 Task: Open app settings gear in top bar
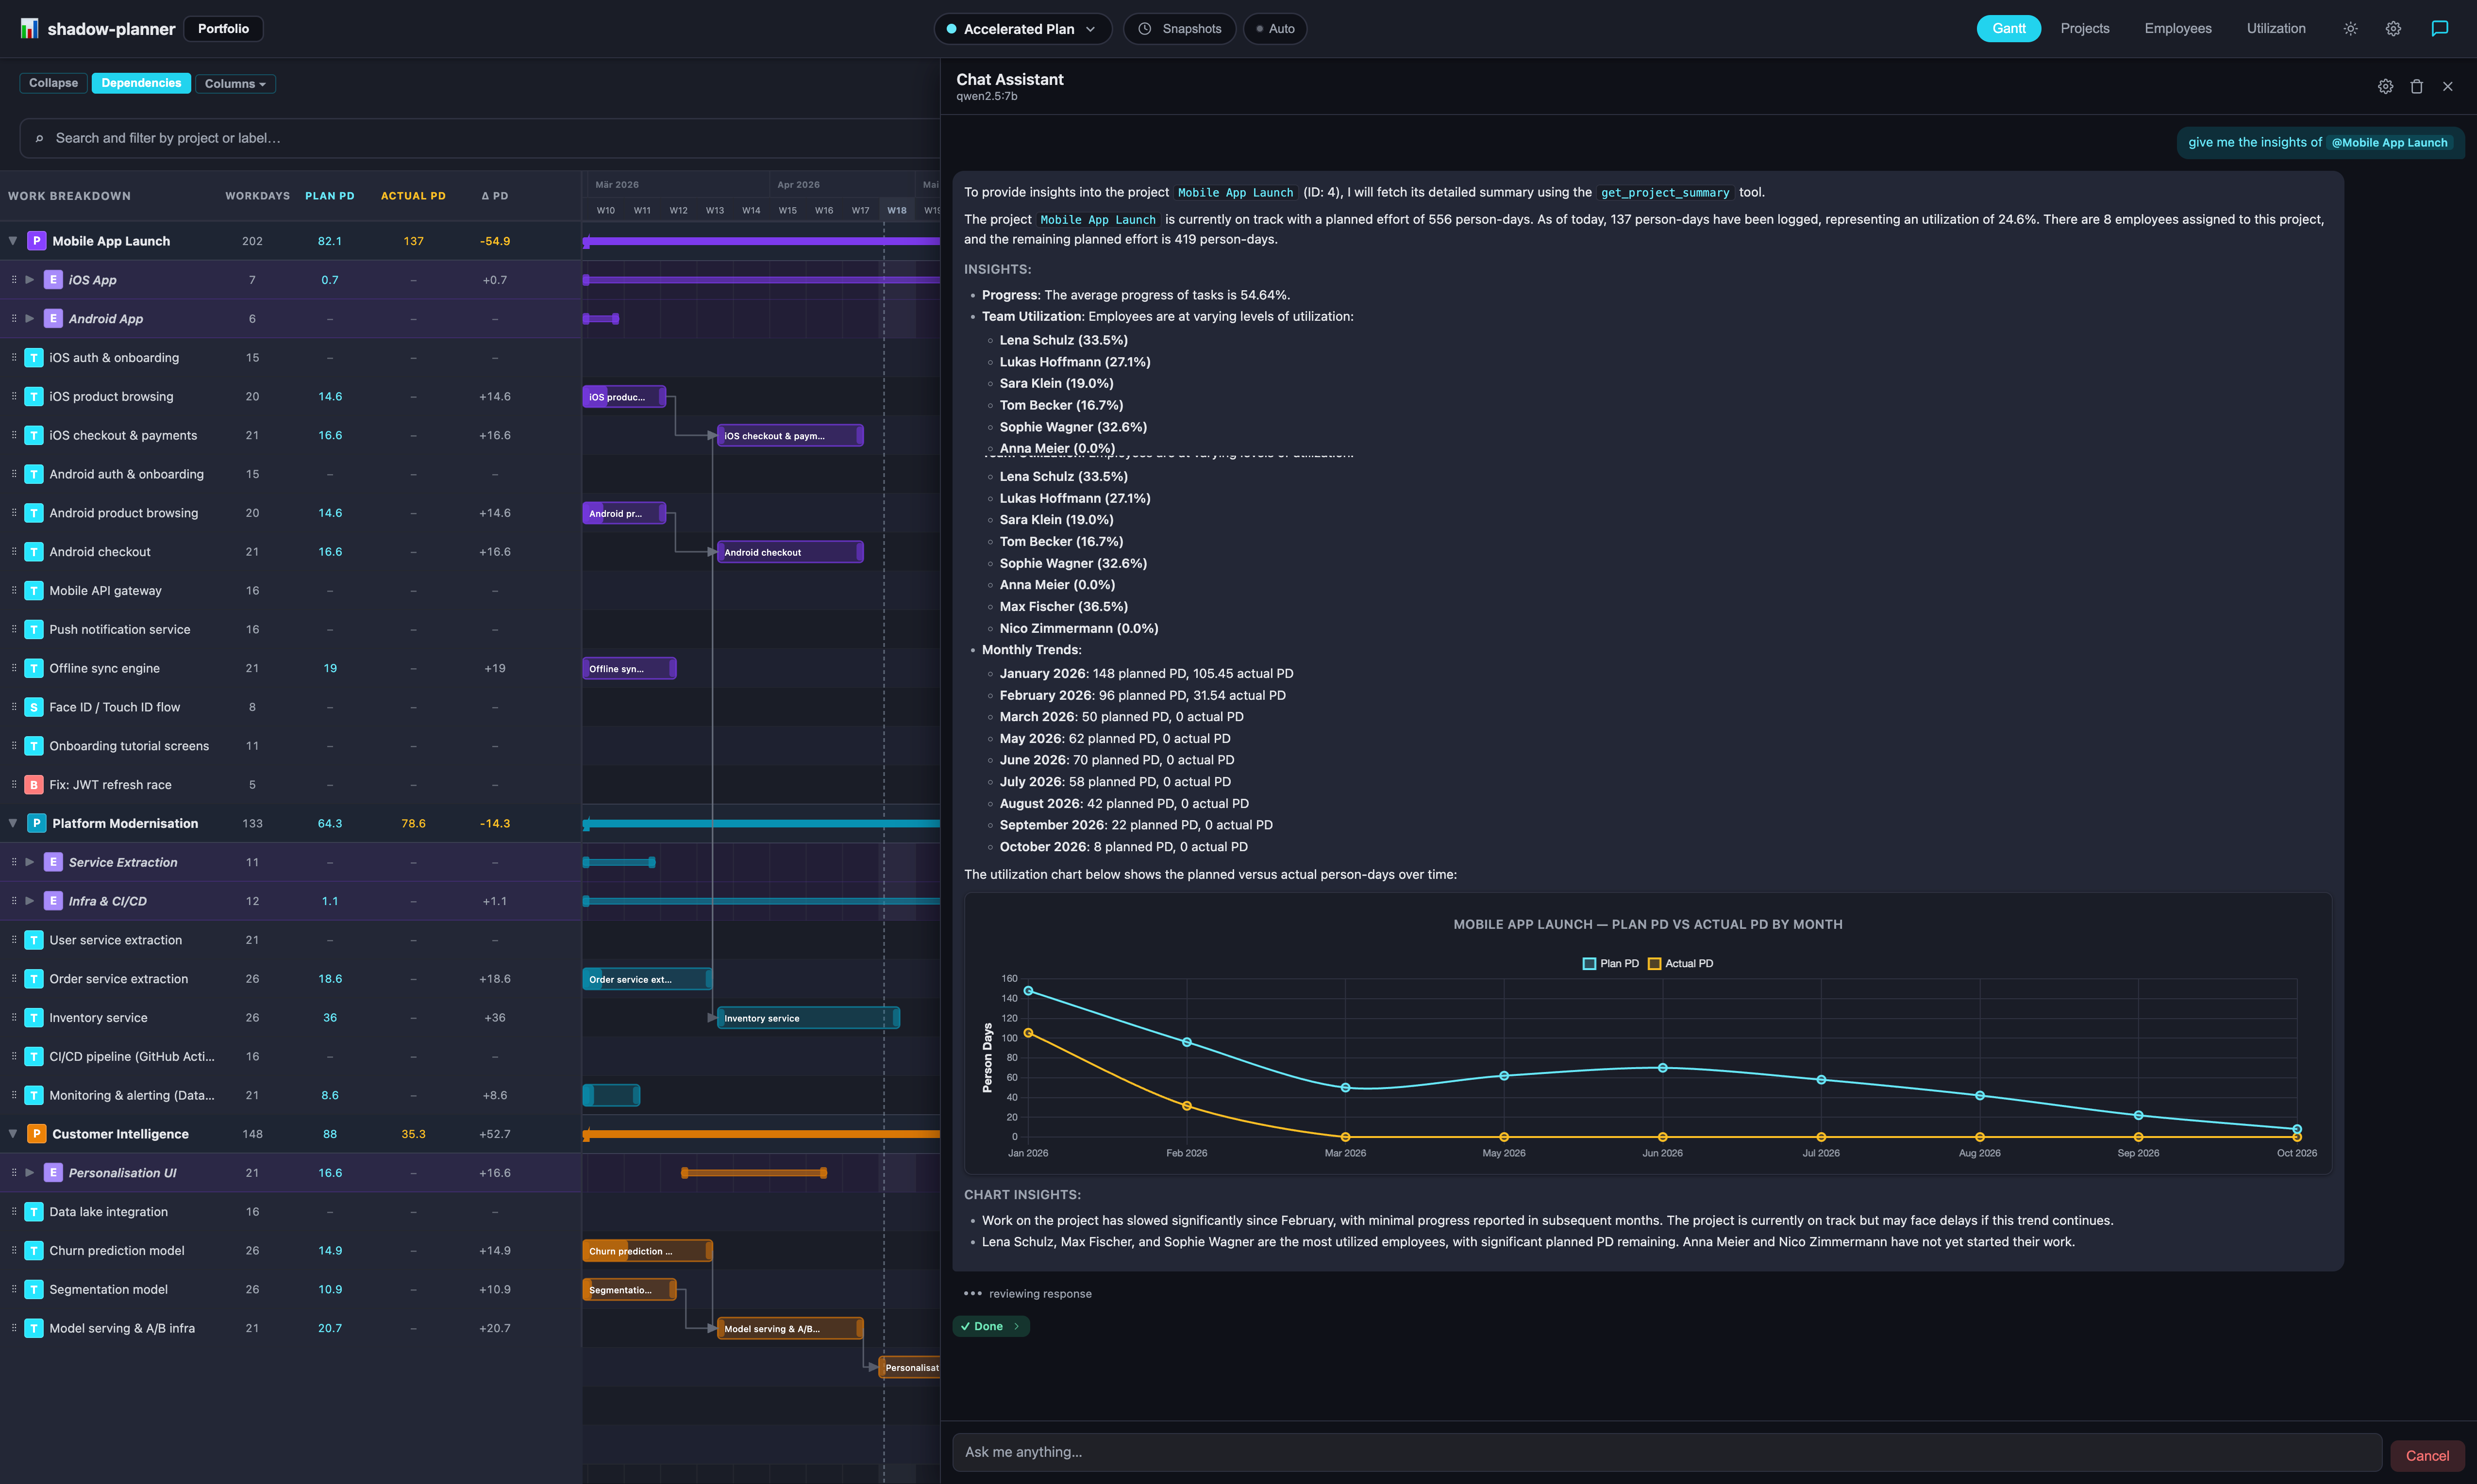pyautogui.click(x=2393, y=29)
